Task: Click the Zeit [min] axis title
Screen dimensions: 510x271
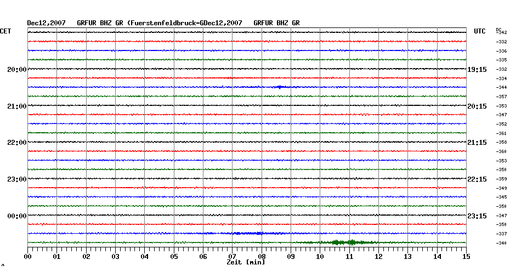Action: tap(246, 262)
